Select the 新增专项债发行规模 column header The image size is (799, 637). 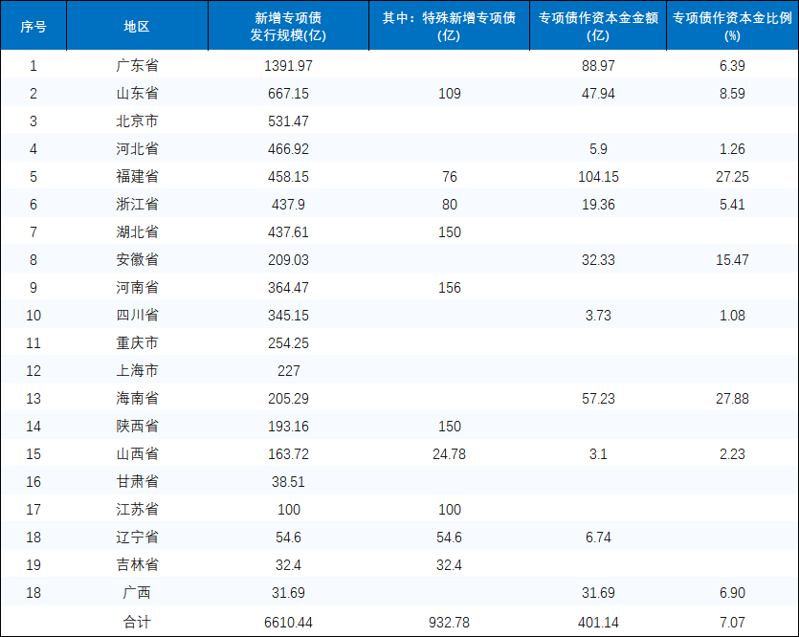[x=288, y=26]
